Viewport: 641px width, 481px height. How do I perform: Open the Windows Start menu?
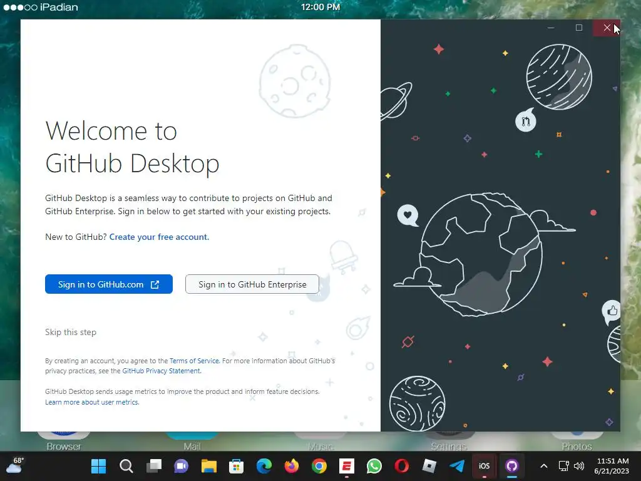click(x=98, y=466)
